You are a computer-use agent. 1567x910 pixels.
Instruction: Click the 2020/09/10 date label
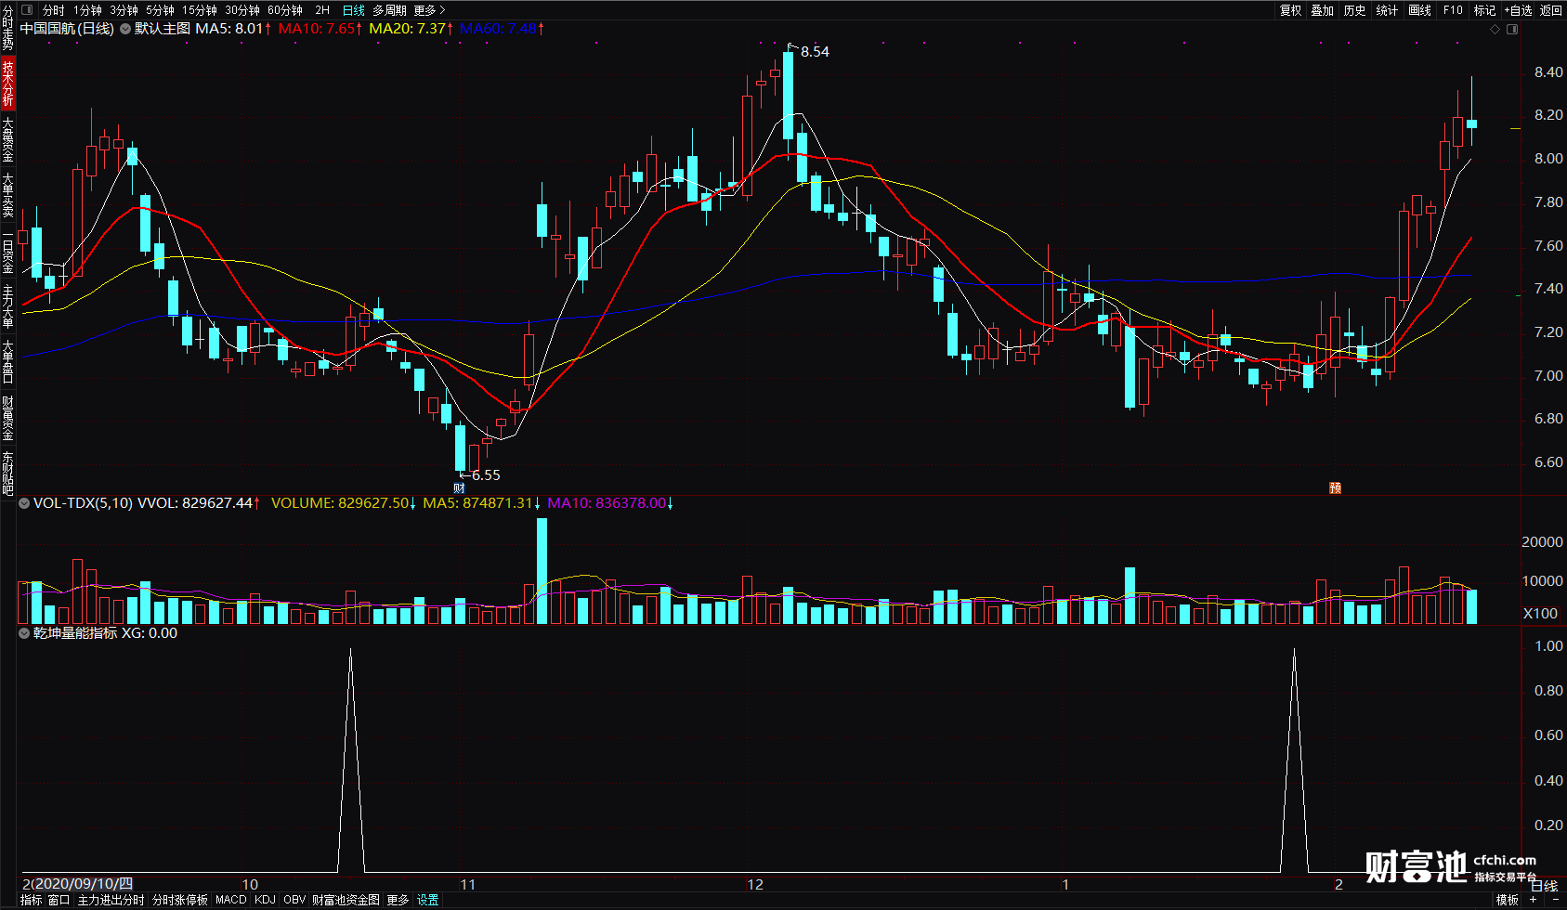[84, 884]
